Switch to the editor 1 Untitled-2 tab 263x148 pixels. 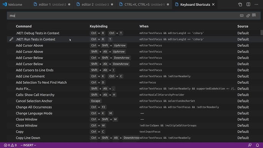click(x=52, y=5)
